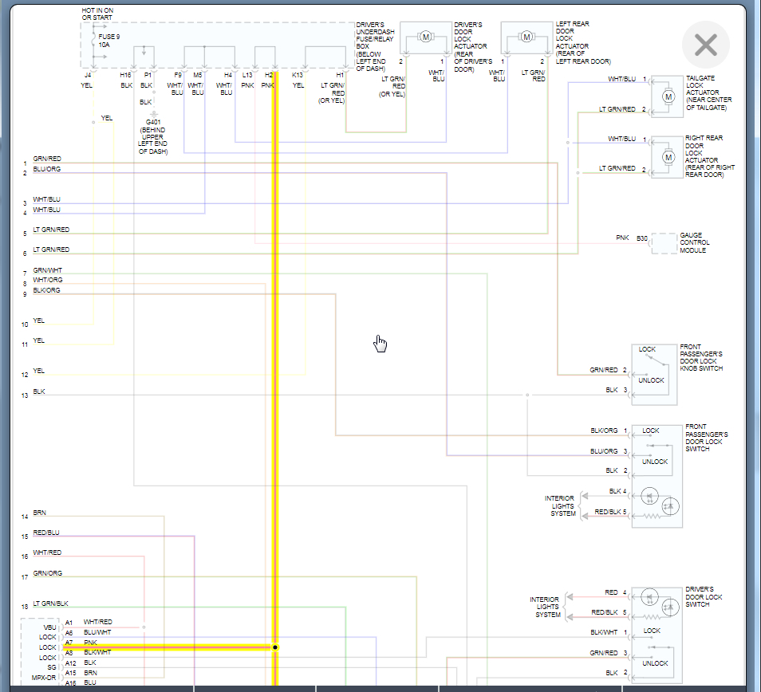Click the 'MPX-DR' terminal label
The image size is (761, 692).
pyautogui.click(x=44, y=678)
